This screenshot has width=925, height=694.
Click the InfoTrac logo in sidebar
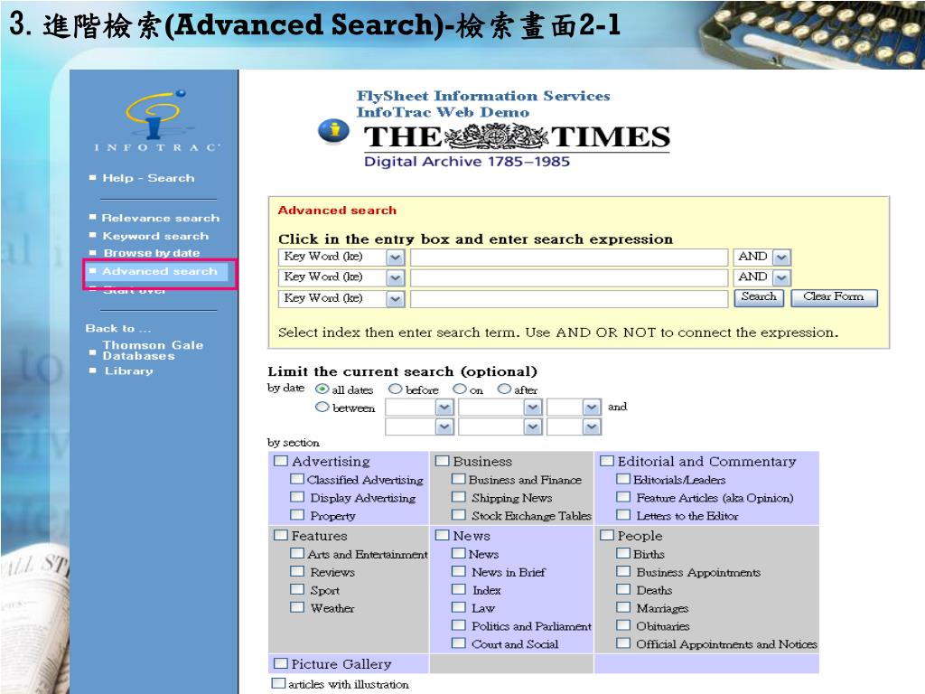pos(156,121)
